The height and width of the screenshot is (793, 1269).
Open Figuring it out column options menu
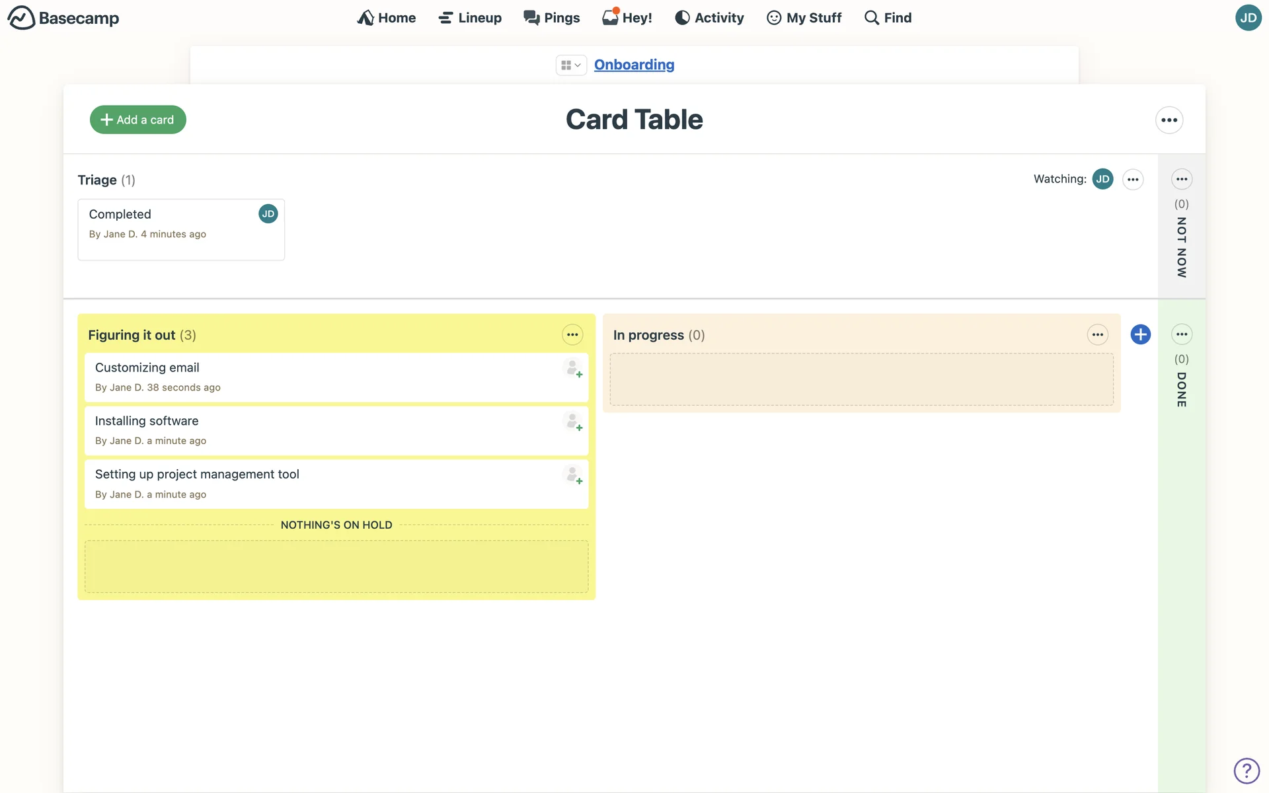click(572, 335)
